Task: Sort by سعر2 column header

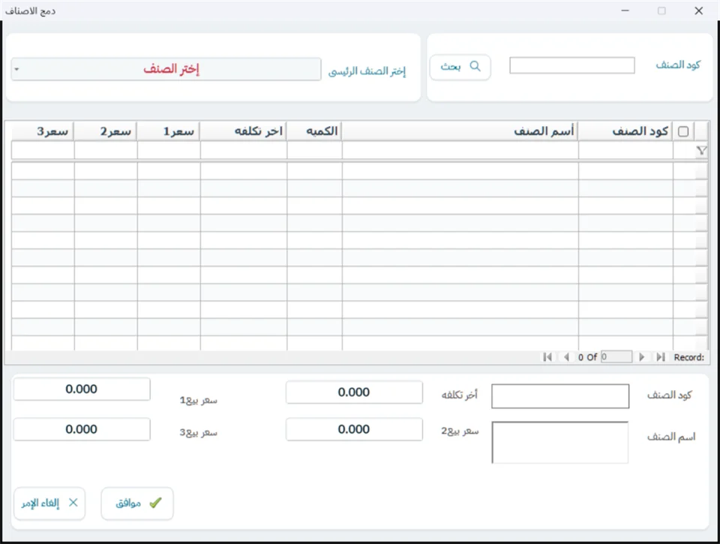Action: (x=106, y=131)
